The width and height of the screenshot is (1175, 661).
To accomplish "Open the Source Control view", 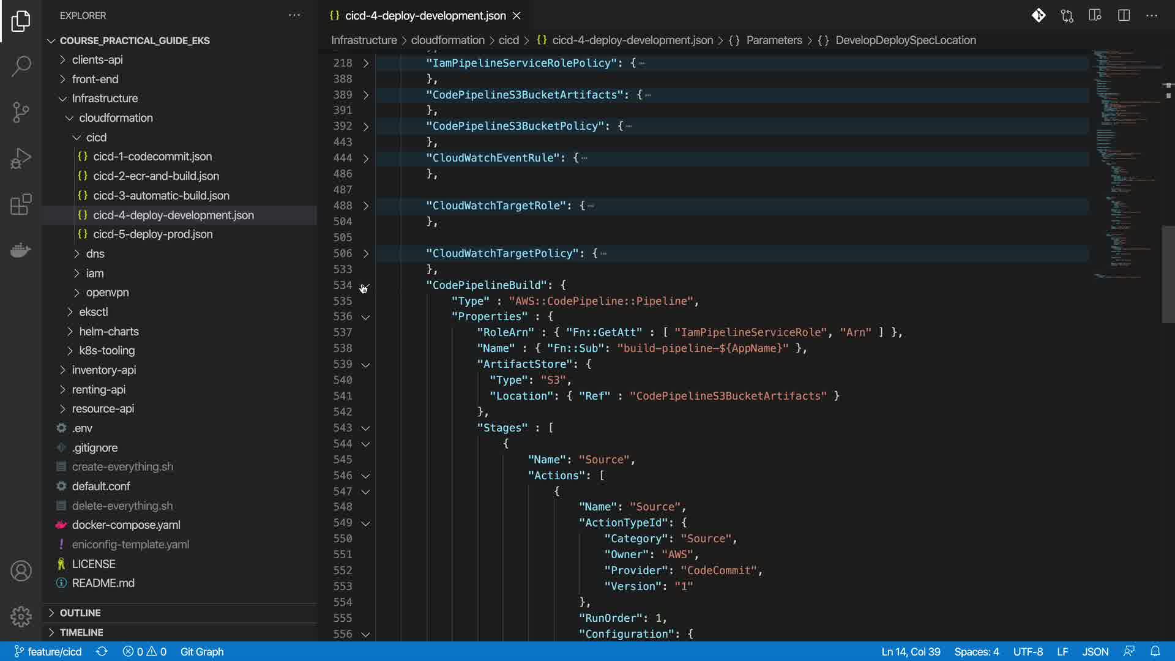I will [21, 112].
